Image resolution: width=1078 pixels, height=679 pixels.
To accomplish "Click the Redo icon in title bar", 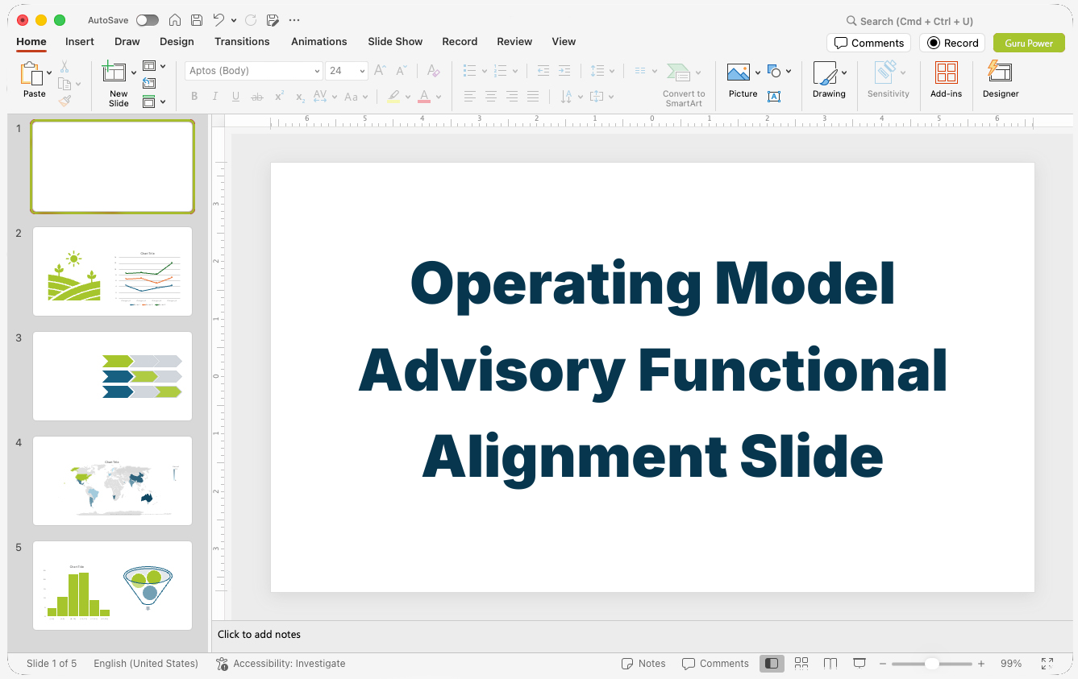I will pos(251,20).
